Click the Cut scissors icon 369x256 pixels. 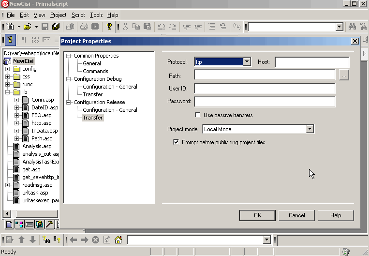[x=125, y=27]
